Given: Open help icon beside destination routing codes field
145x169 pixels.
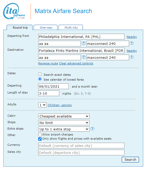Looking at the screenshot, I should click(84, 57).
